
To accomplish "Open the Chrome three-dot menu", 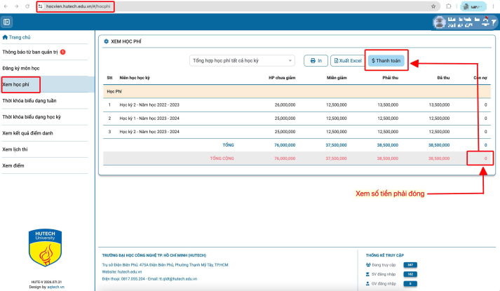I will (x=493, y=6).
